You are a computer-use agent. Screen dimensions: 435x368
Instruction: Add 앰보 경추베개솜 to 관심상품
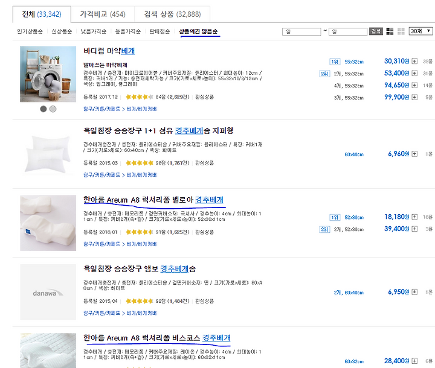pyautogui.click(x=204, y=301)
